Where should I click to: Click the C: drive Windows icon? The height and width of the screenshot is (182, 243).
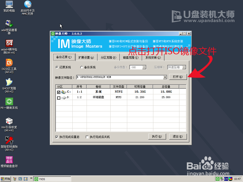64,92
